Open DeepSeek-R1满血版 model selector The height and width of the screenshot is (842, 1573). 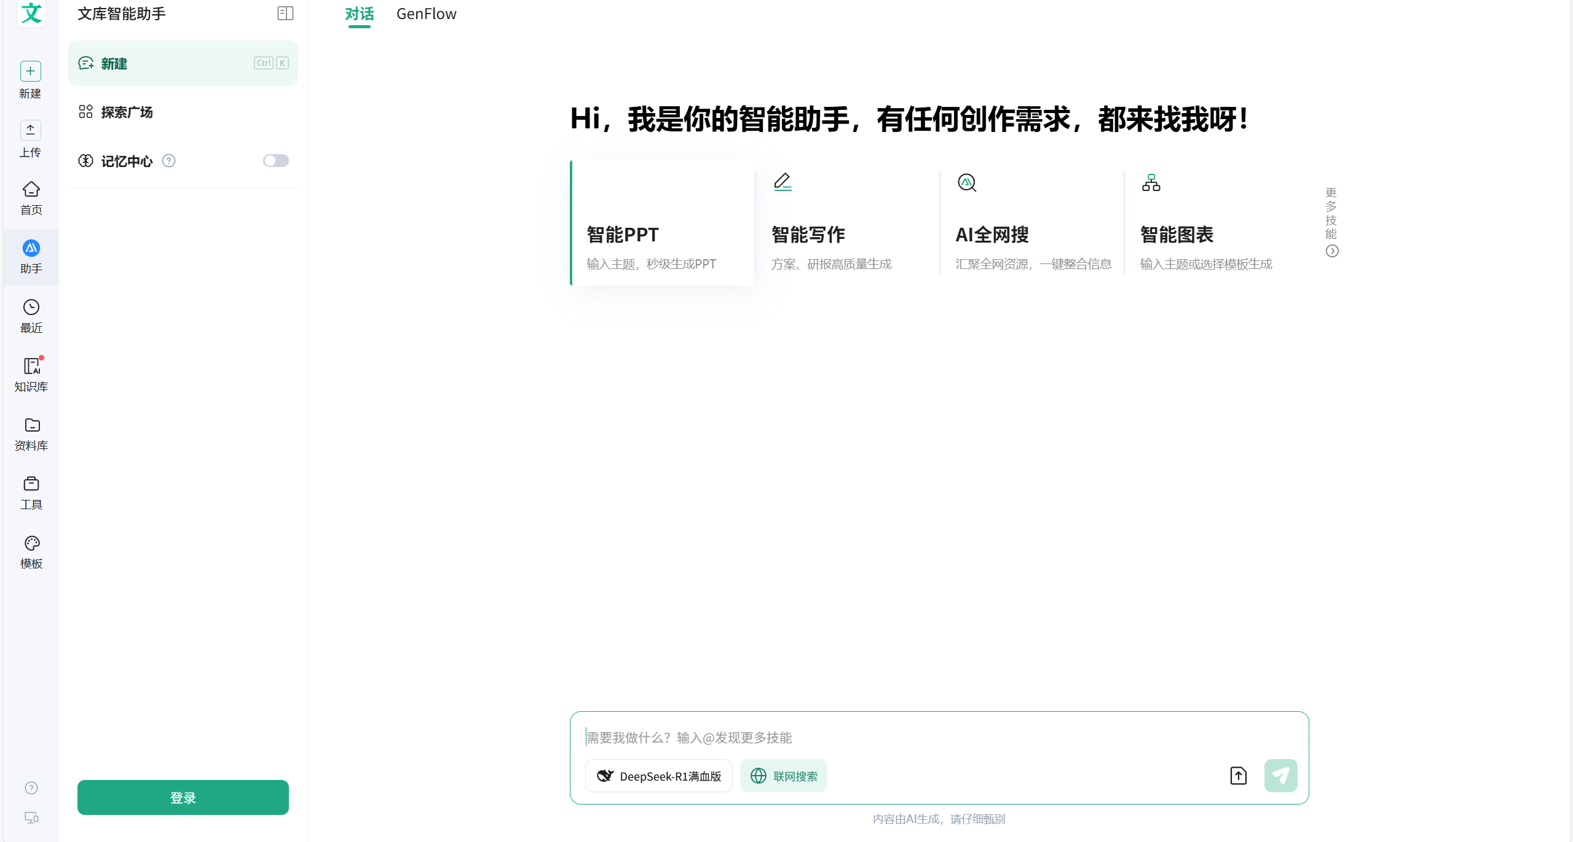[x=658, y=776]
